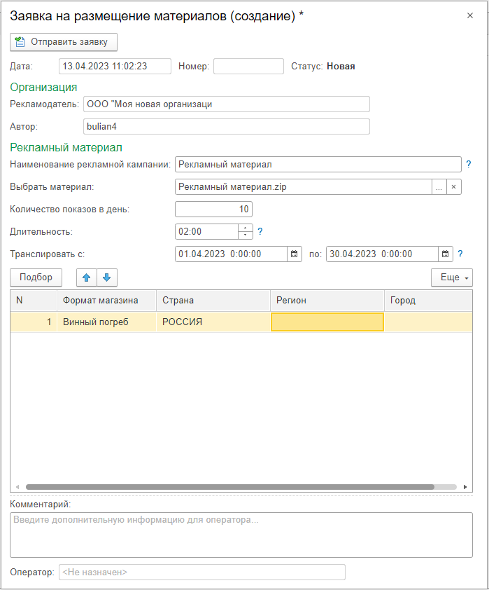Click the Регион column header
Viewport: 489px width, 590px height.
[327, 301]
